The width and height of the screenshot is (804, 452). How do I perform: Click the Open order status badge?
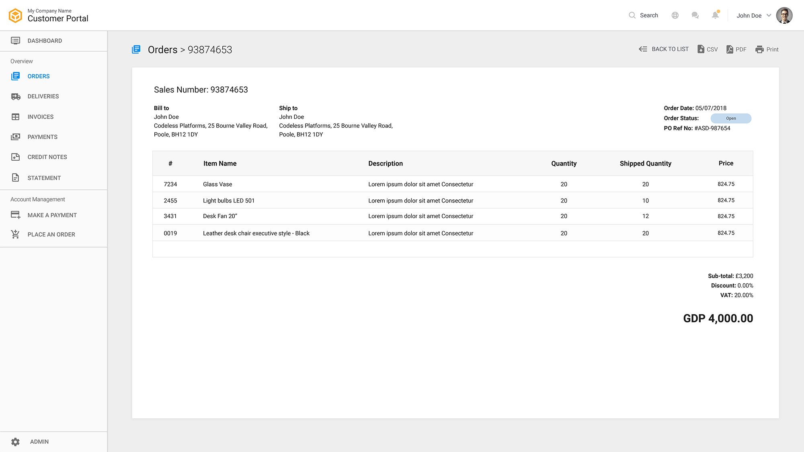coord(730,118)
